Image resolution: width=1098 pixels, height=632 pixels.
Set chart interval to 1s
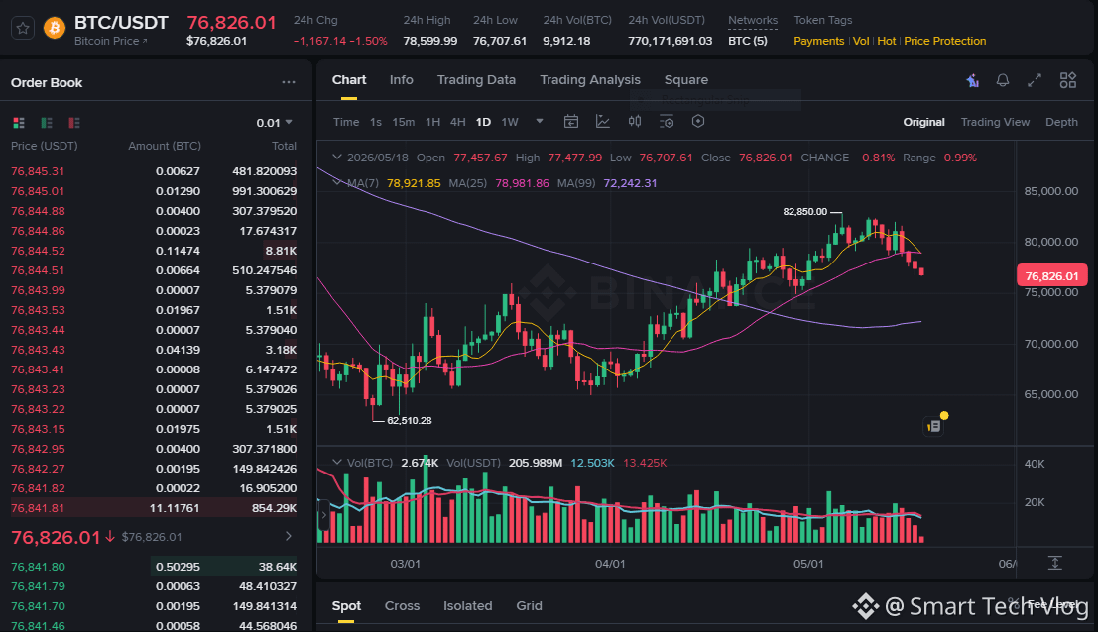click(x=375, y=122)
